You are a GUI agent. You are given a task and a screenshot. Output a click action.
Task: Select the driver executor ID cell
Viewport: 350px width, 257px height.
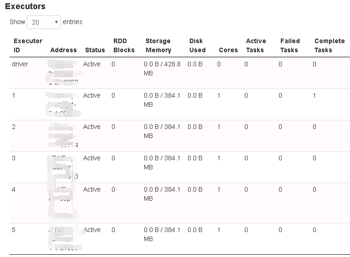tap(20, 64)
